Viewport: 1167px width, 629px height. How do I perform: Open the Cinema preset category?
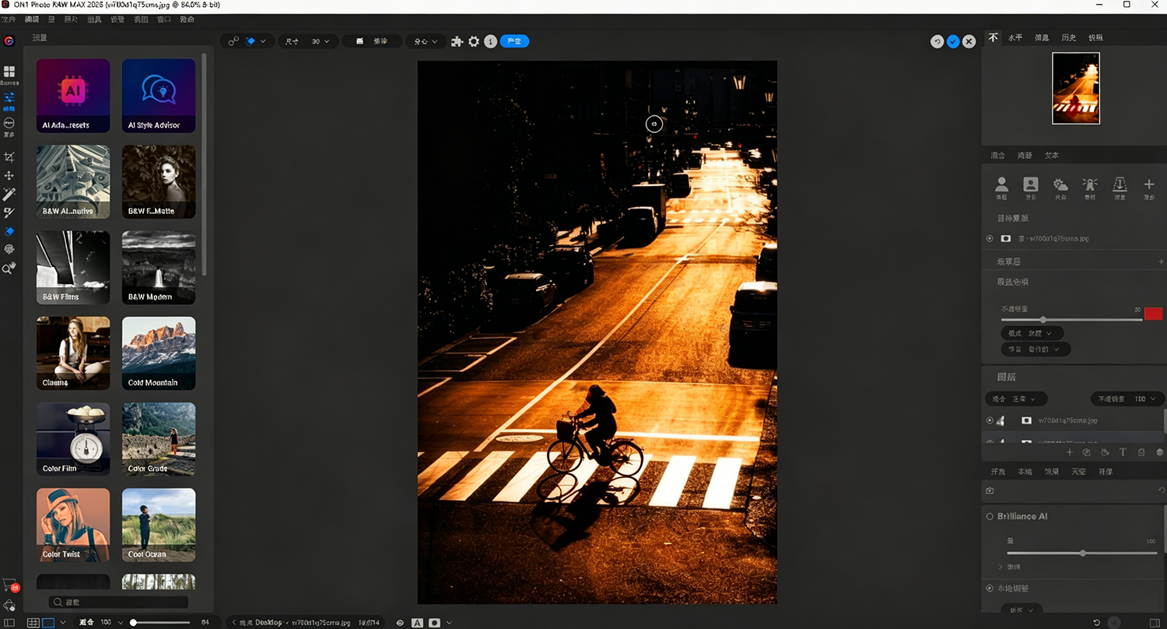[73, 353]
